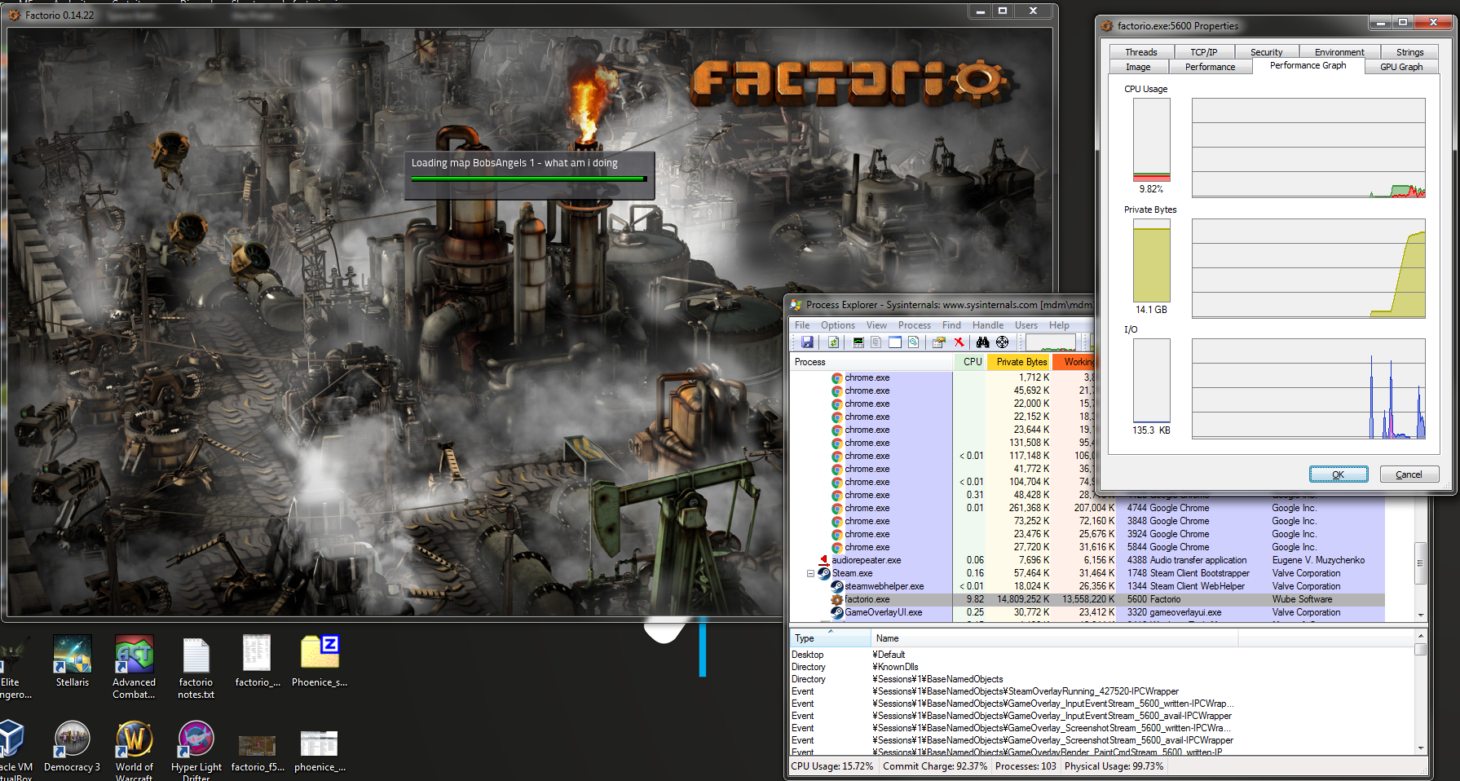Sort by Working Set column header
Image resolution: width=1460 pixels, height=781 pixels.
(x=1074, y=362)
